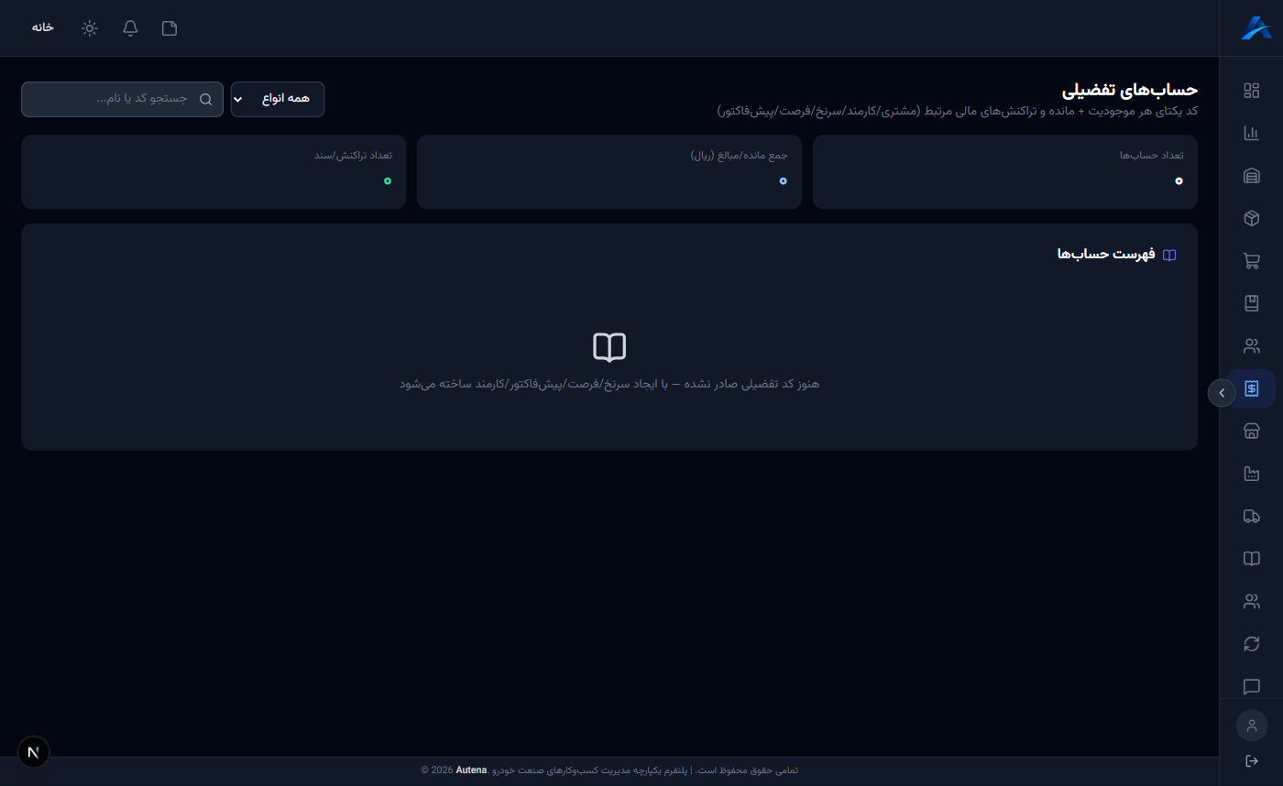
Task: Open the storefront icon in the sidebar
Action: tap(1251, 431)
